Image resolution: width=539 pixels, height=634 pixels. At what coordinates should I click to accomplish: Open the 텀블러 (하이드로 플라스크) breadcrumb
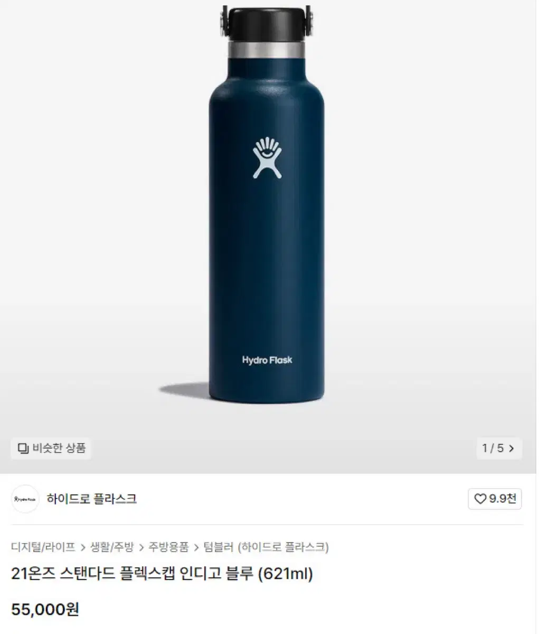point(266,547)
